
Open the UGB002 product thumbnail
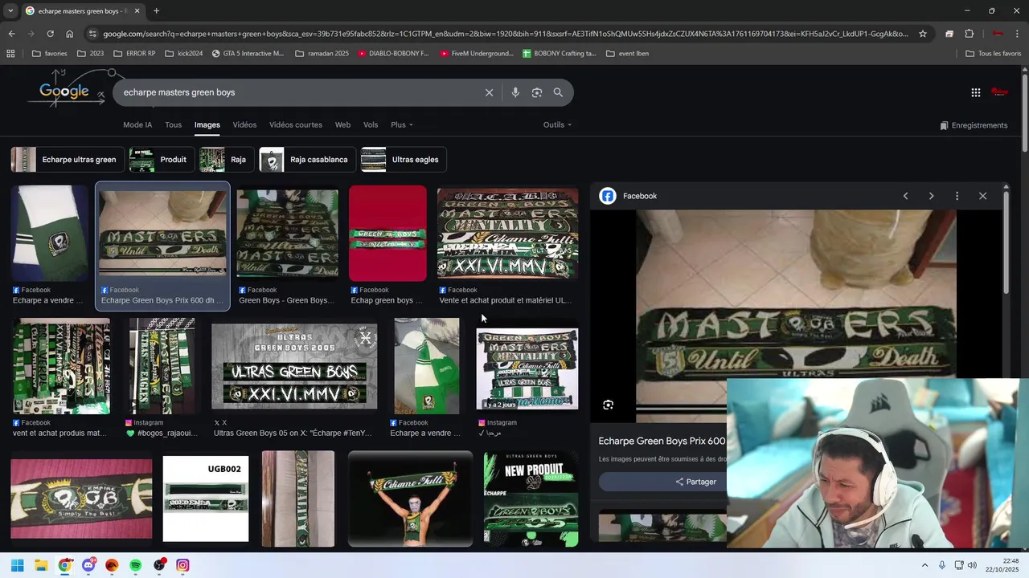tap(206, 499)
